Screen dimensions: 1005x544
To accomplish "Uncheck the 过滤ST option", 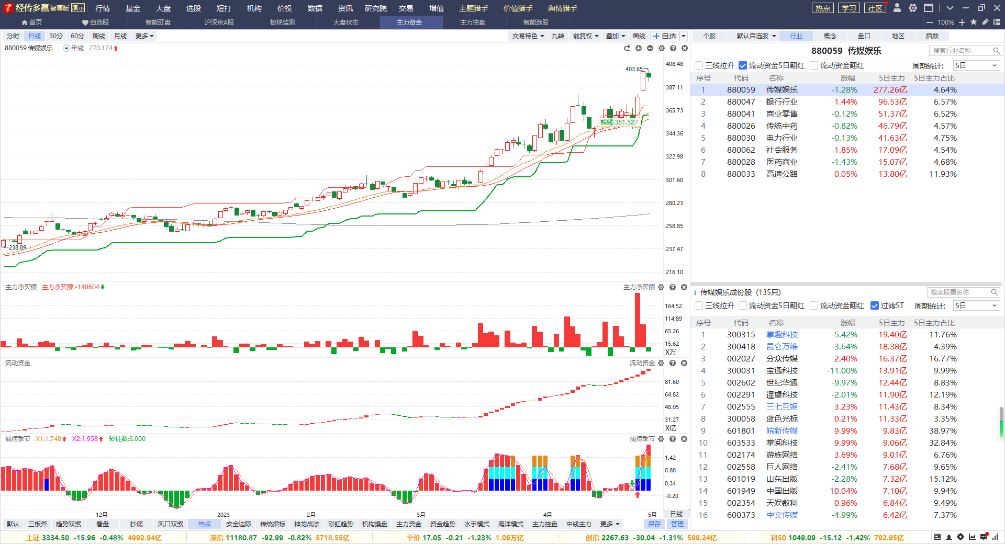I will coord(875,305).
